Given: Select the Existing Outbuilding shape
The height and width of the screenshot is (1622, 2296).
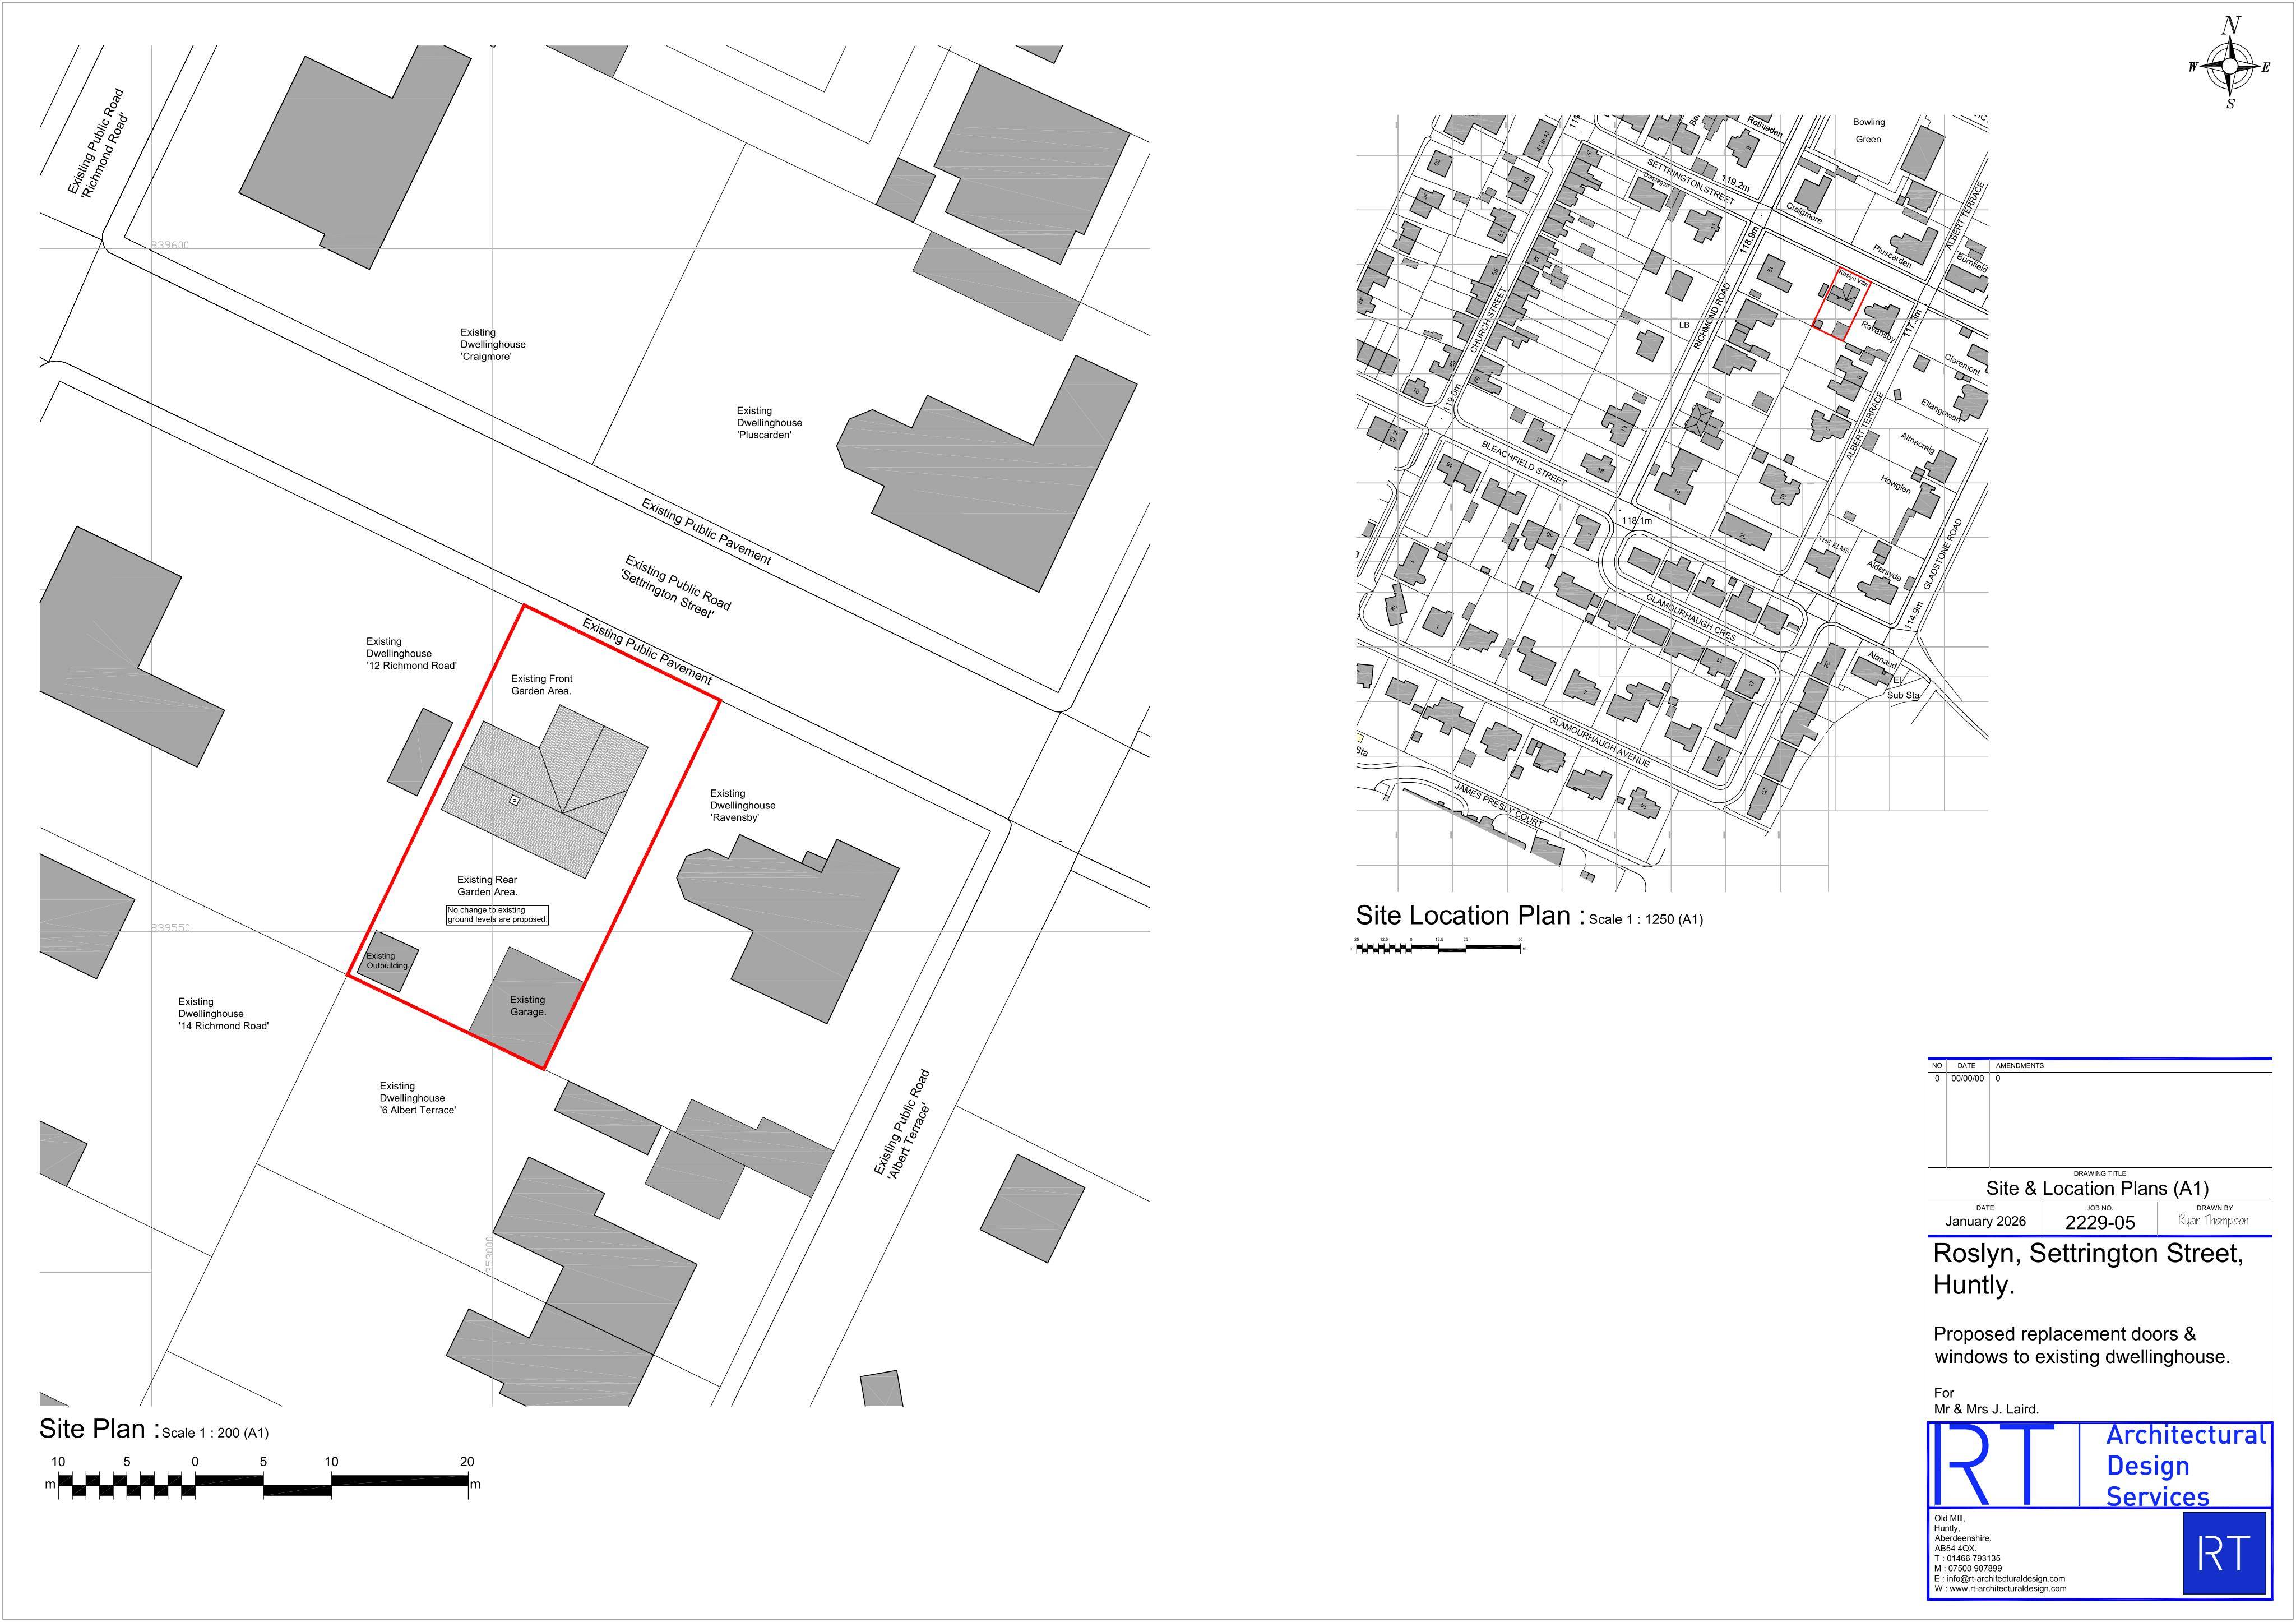Looking at the screenshot, I should click(x=388, y=961).
